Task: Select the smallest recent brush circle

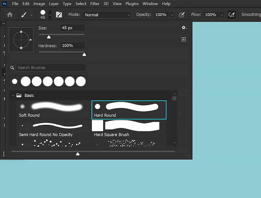Action: click(x=15, y=81)
